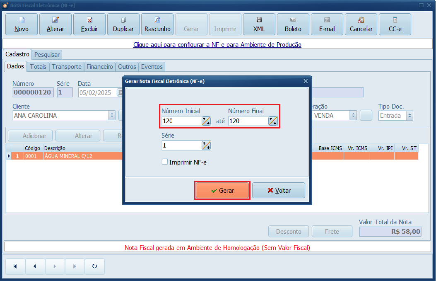Click the Número Final spinner arrows
This screenshot has width=436, height=281.
click(x=273, y=121)
